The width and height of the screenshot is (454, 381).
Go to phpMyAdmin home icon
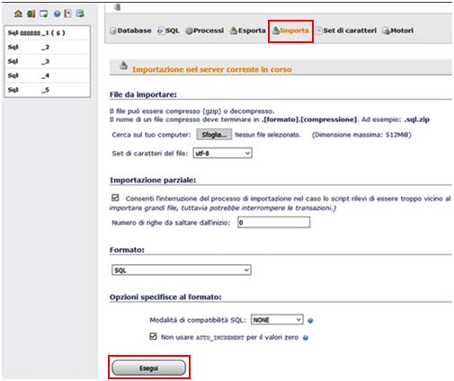click(18, 13)
